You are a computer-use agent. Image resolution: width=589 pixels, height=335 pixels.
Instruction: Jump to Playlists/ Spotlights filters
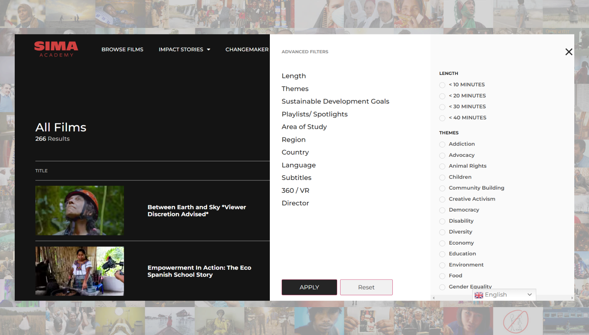click(x=314, y=114)
